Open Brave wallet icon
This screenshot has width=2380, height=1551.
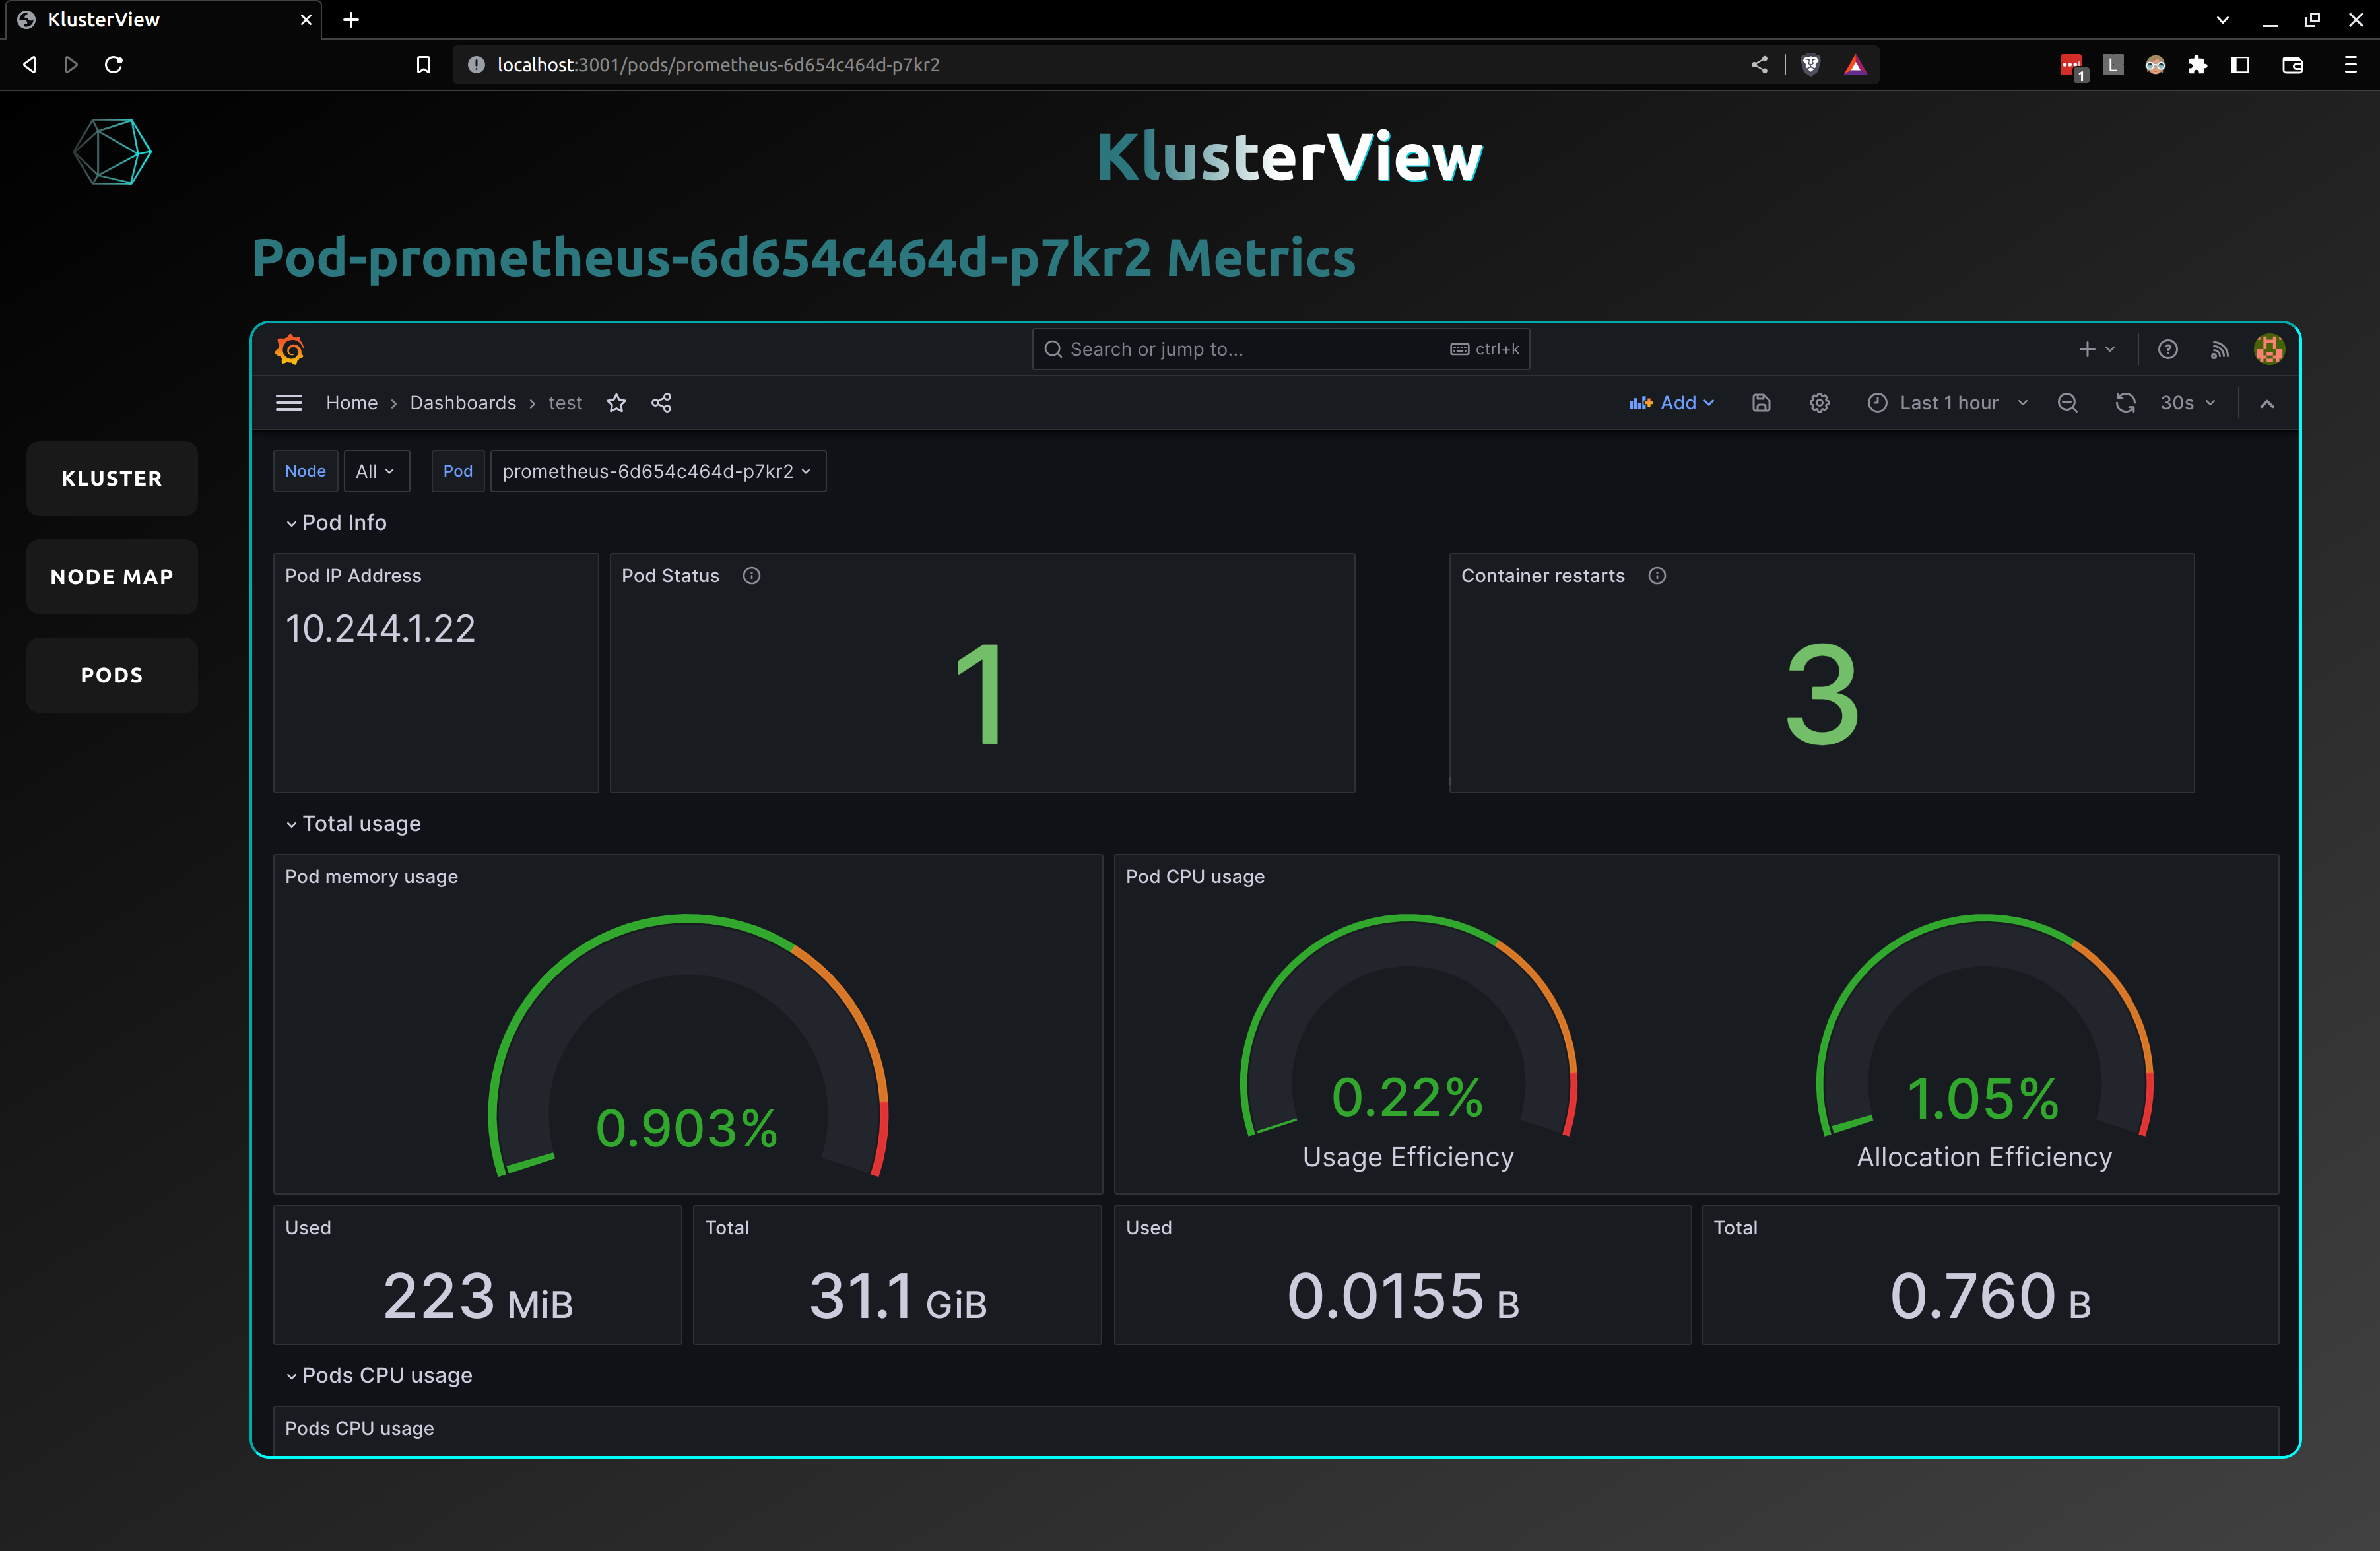coord(2293,65)
